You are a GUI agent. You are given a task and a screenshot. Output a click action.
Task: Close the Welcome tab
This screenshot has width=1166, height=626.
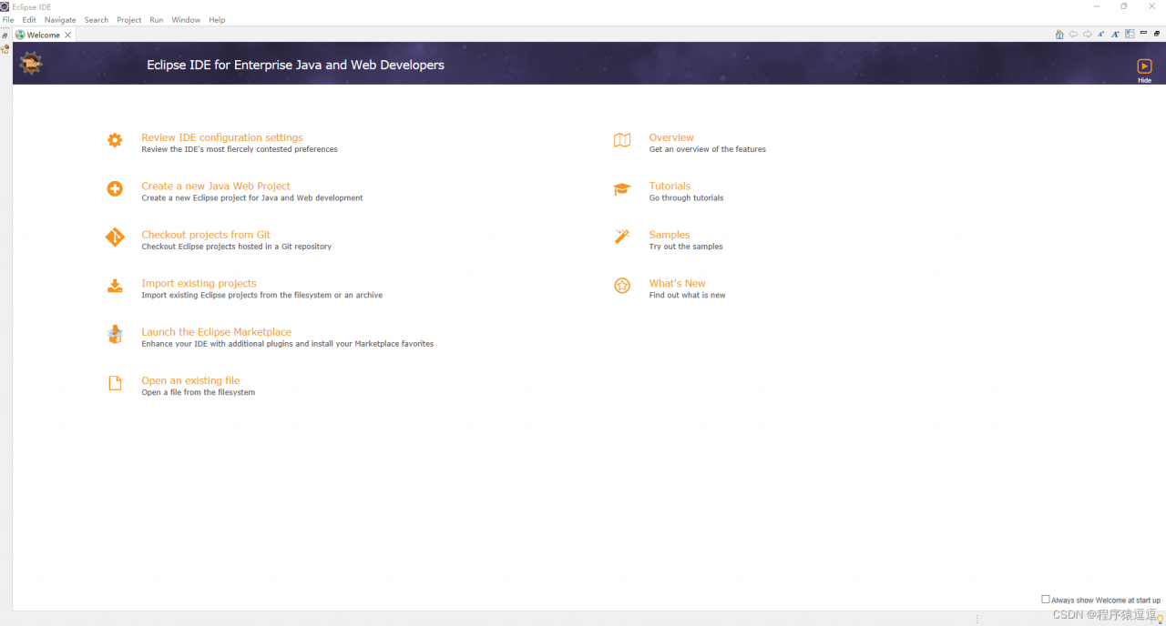click(x=67, y=35)
